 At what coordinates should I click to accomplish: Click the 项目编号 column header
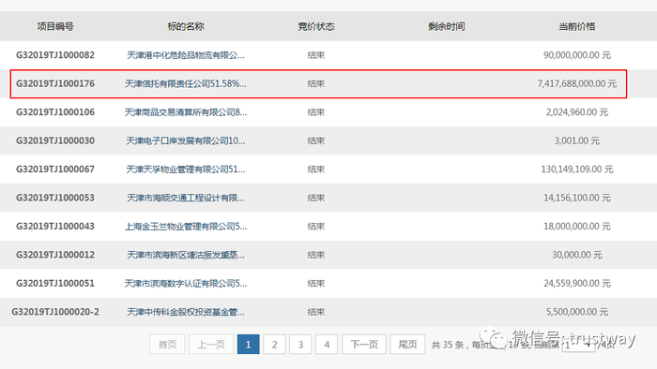[55, 26]
